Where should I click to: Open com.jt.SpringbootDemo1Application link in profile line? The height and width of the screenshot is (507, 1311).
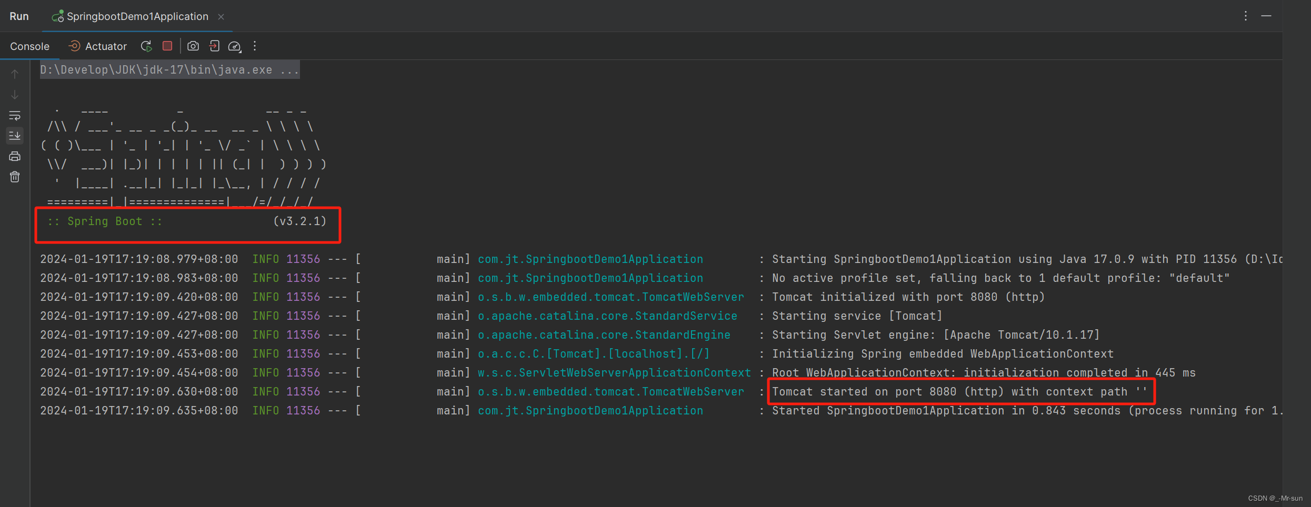point(591,278)
